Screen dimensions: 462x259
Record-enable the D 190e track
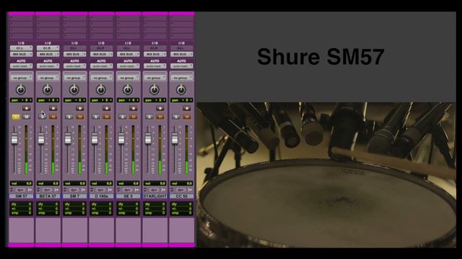click(106, 109)
